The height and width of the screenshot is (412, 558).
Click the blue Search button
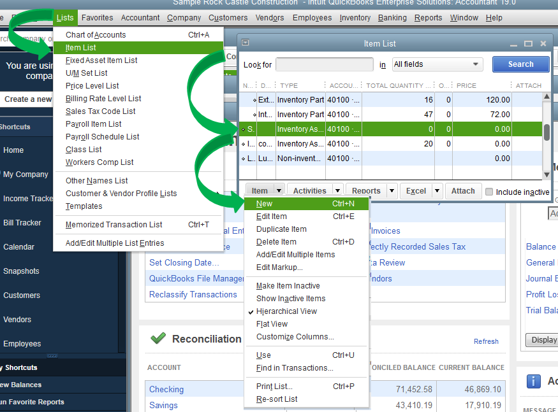(x=520, y=64)
